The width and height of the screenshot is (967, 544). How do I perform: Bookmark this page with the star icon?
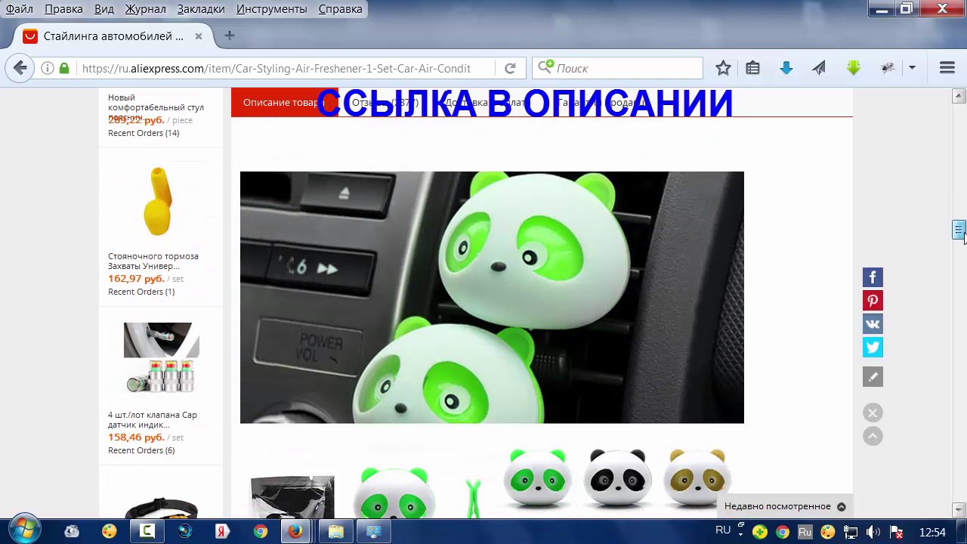pos(723,68)
